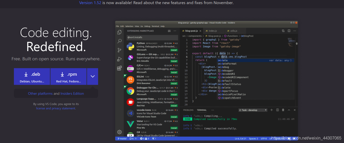Open Search icon in VS Code activity bar
This screenshot has width=344, height=143.
119,41
